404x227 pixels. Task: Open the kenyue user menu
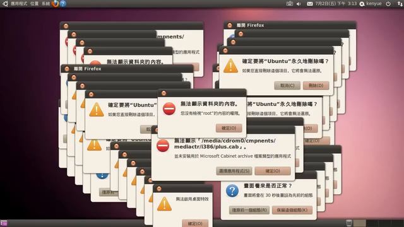[x=371, y=4]
